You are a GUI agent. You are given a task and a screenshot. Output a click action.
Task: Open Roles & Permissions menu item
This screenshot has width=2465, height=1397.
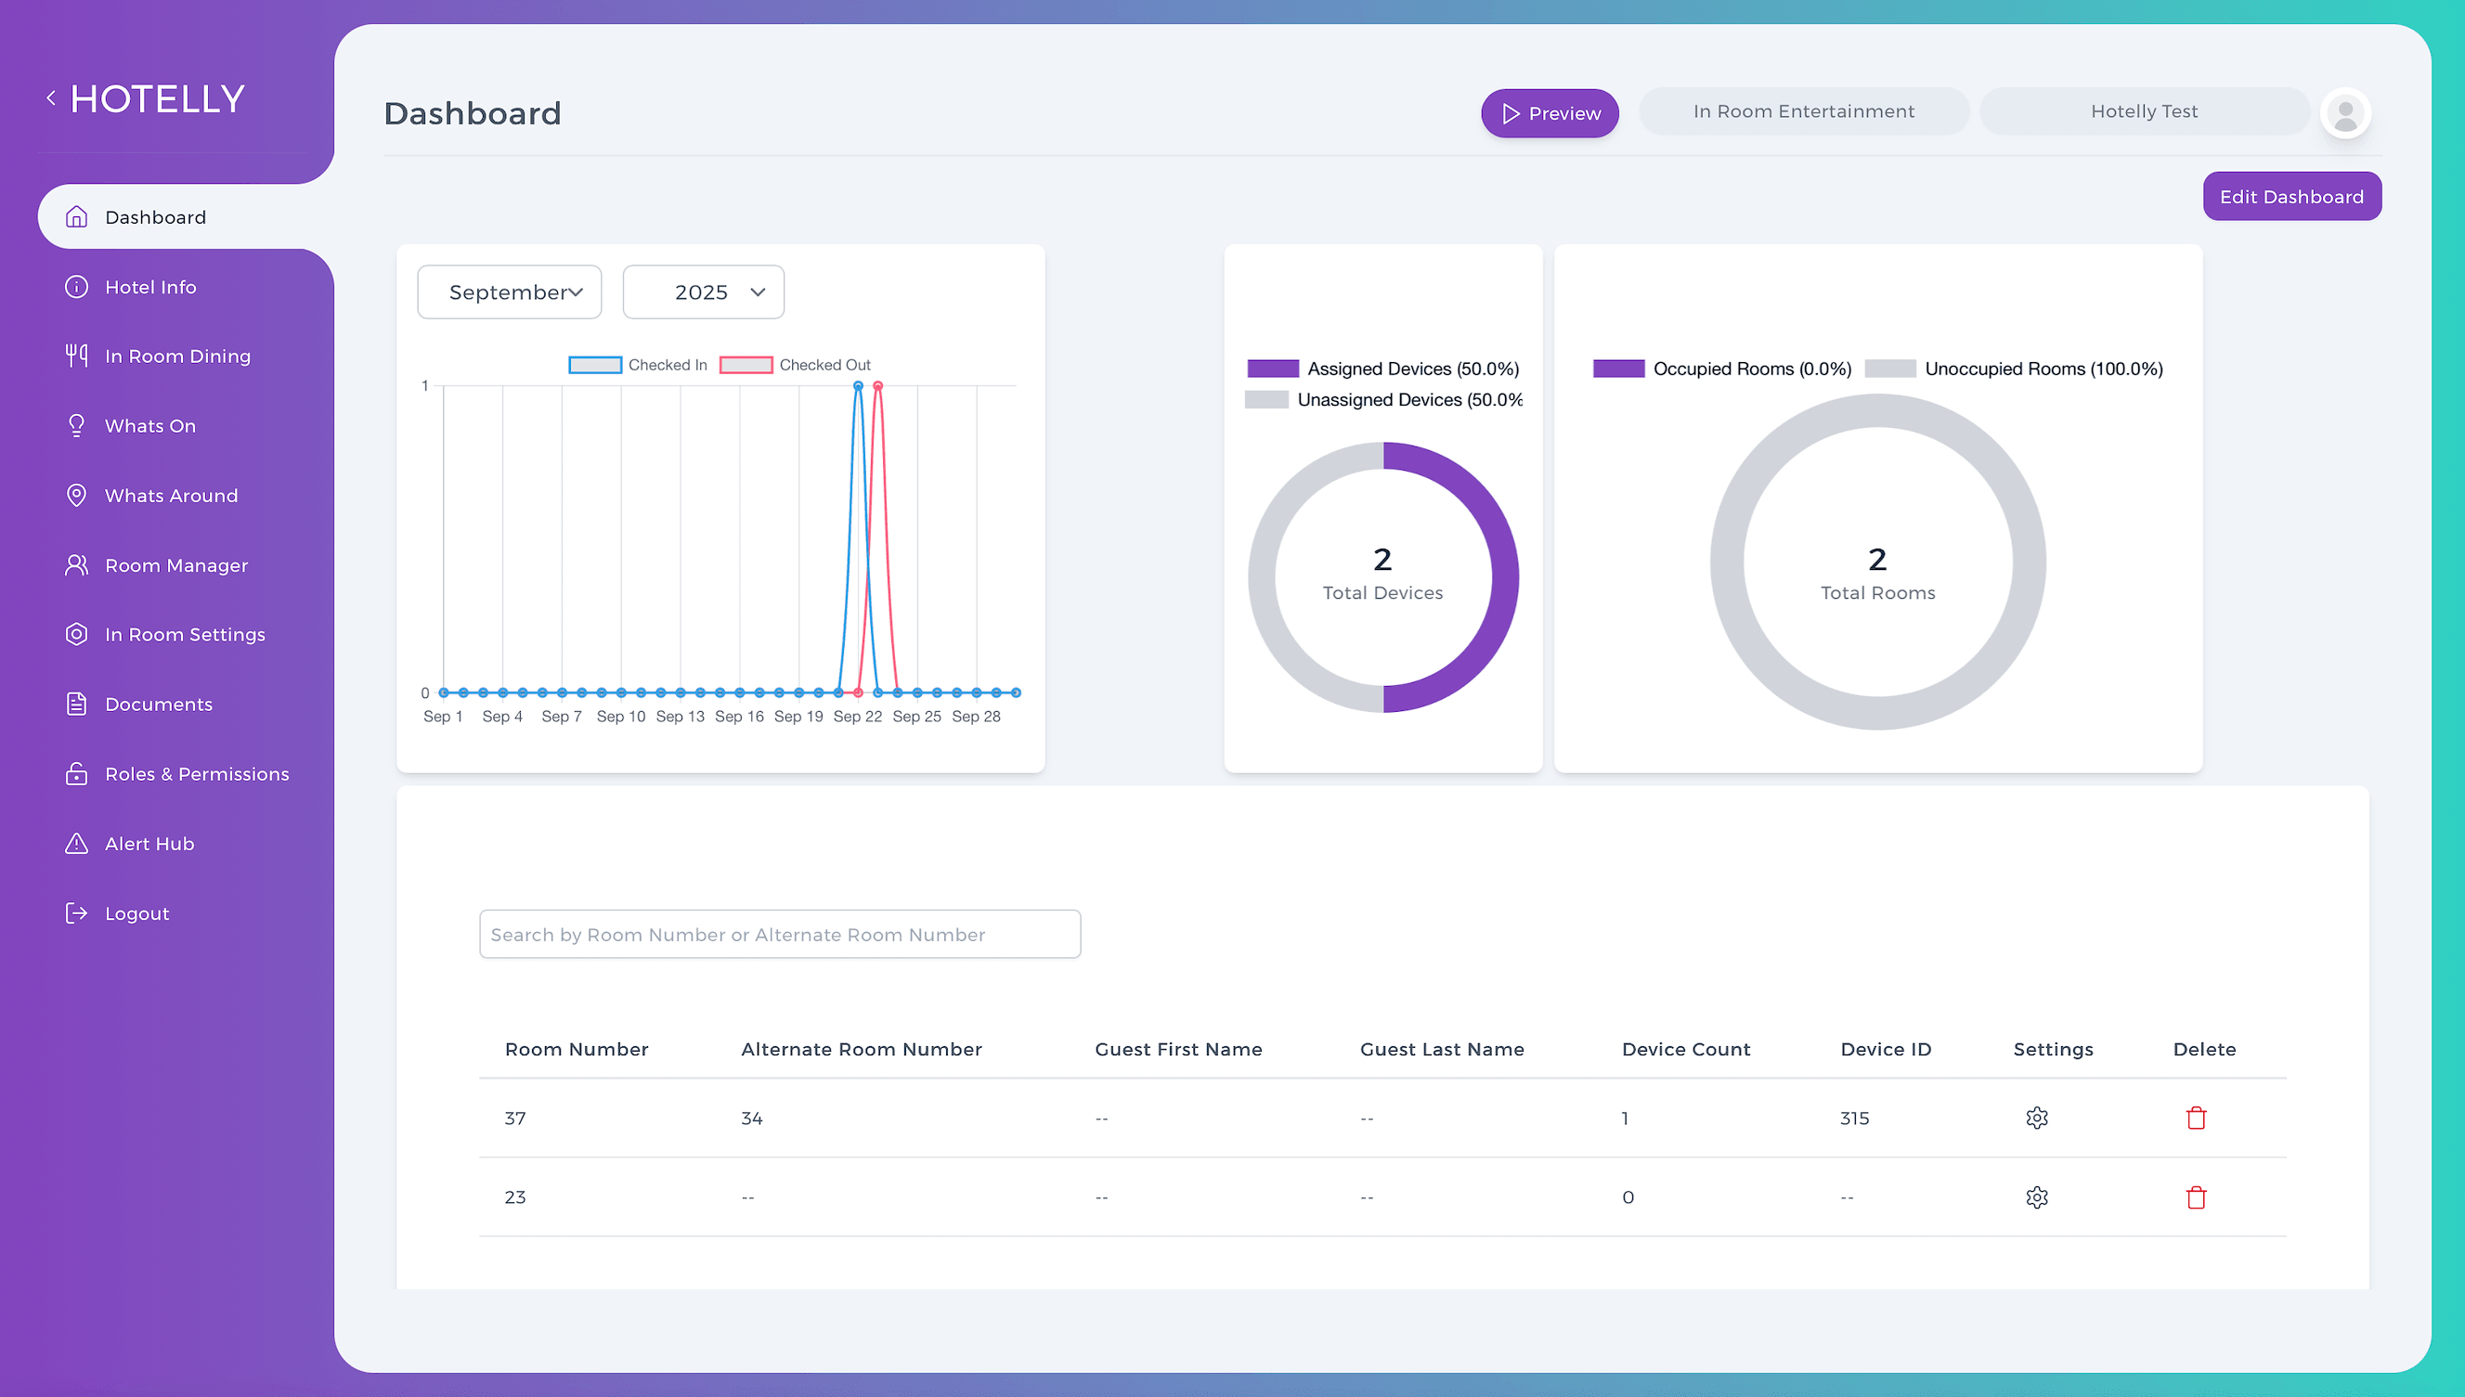197,774
